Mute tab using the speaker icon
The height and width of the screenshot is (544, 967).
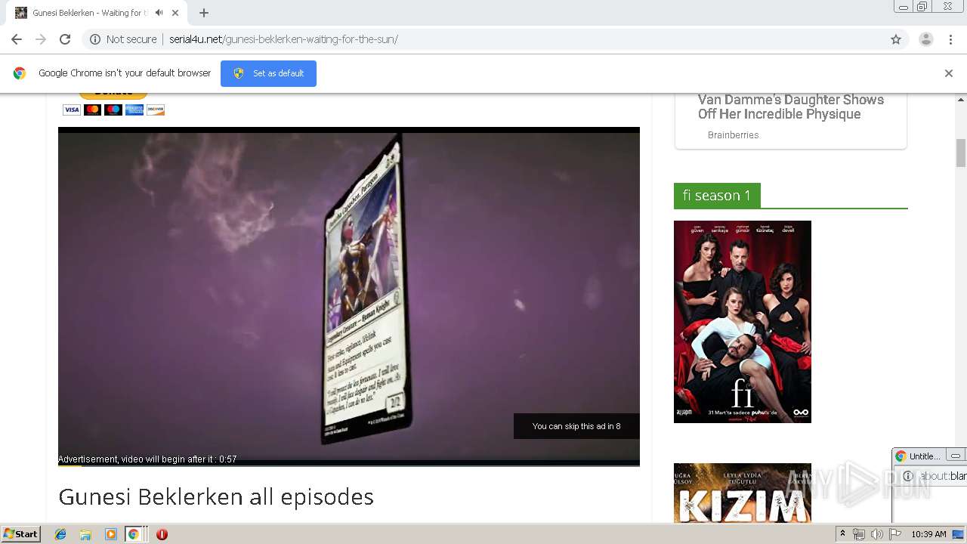pyautogui.click(x=159, y=13)
